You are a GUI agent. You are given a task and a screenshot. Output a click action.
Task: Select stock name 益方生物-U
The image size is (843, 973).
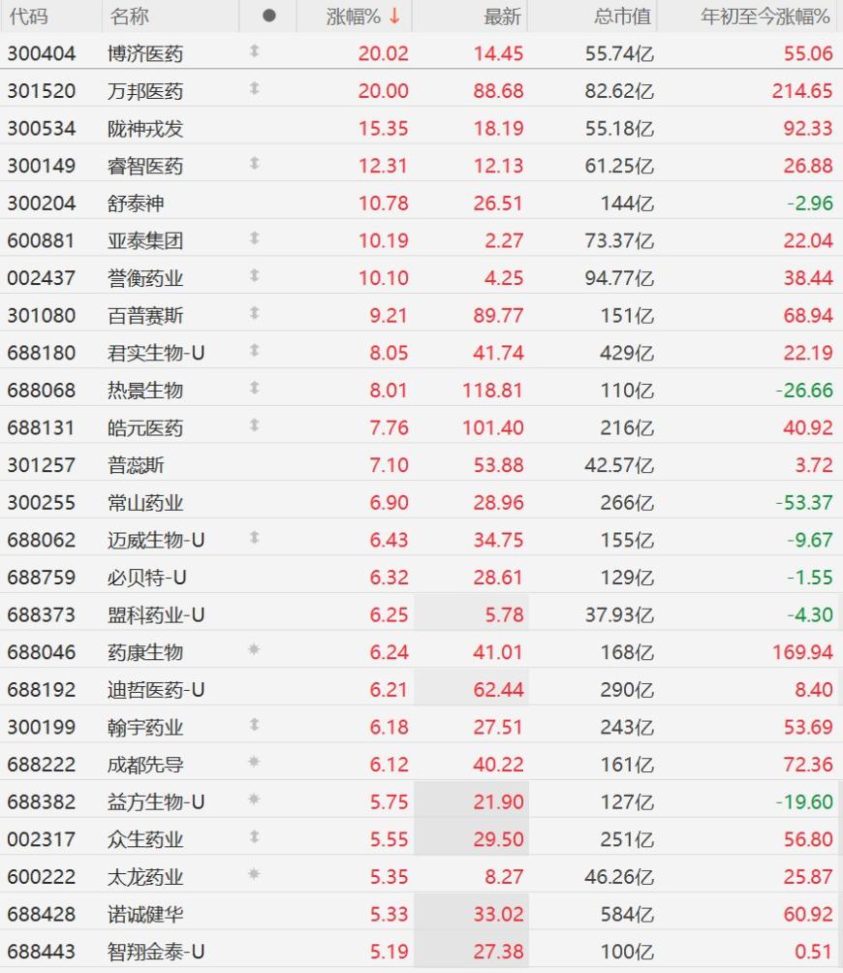pos(156,801)
